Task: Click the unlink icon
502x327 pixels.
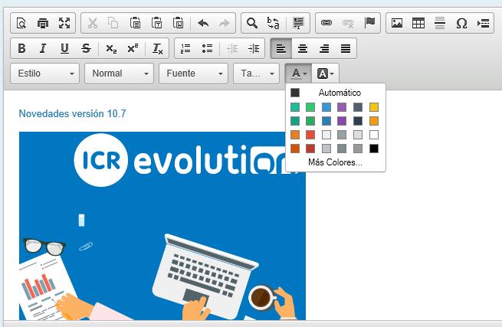Action: [x=348, y=23]
